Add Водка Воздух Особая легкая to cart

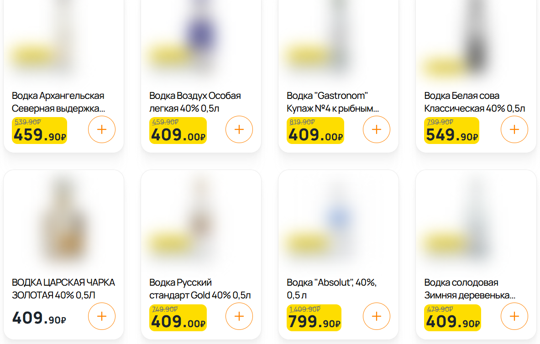tap(239, 129)
